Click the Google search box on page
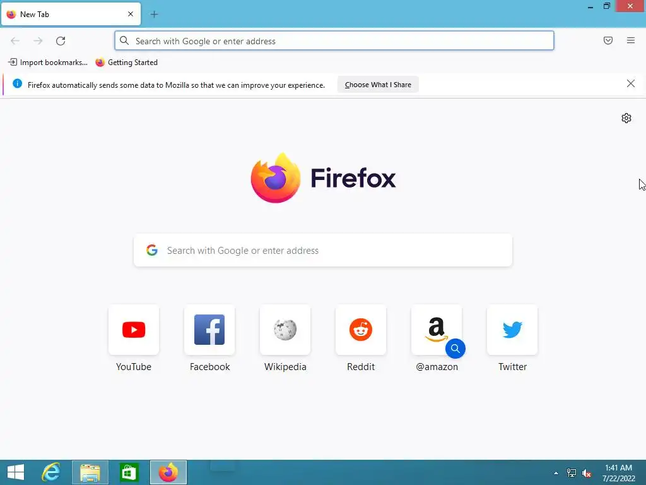646x485 pixels. [x=323, y=250]
